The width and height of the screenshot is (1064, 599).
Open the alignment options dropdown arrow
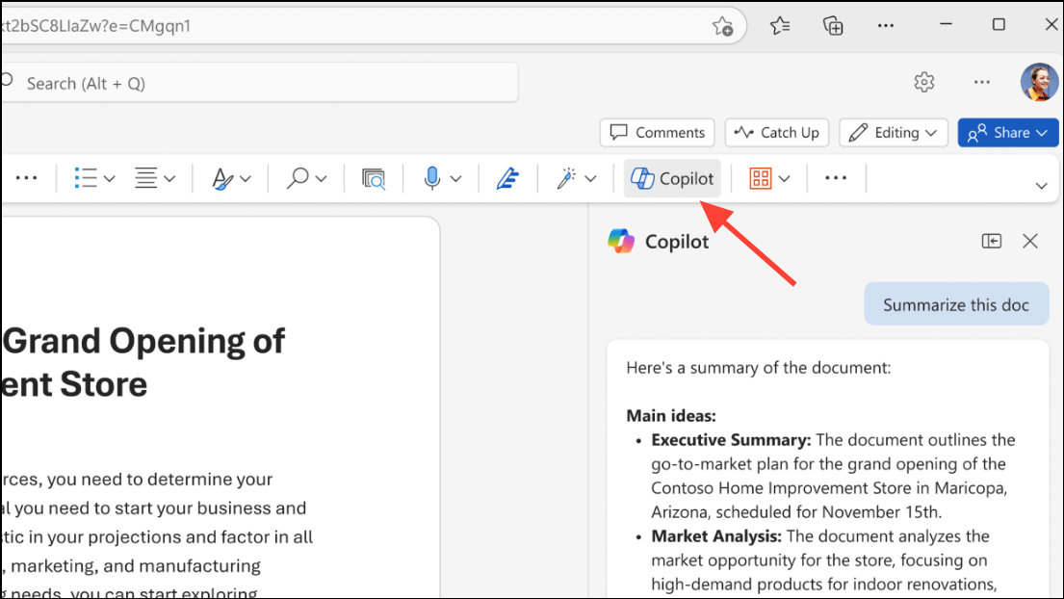(x=169, y=179)
